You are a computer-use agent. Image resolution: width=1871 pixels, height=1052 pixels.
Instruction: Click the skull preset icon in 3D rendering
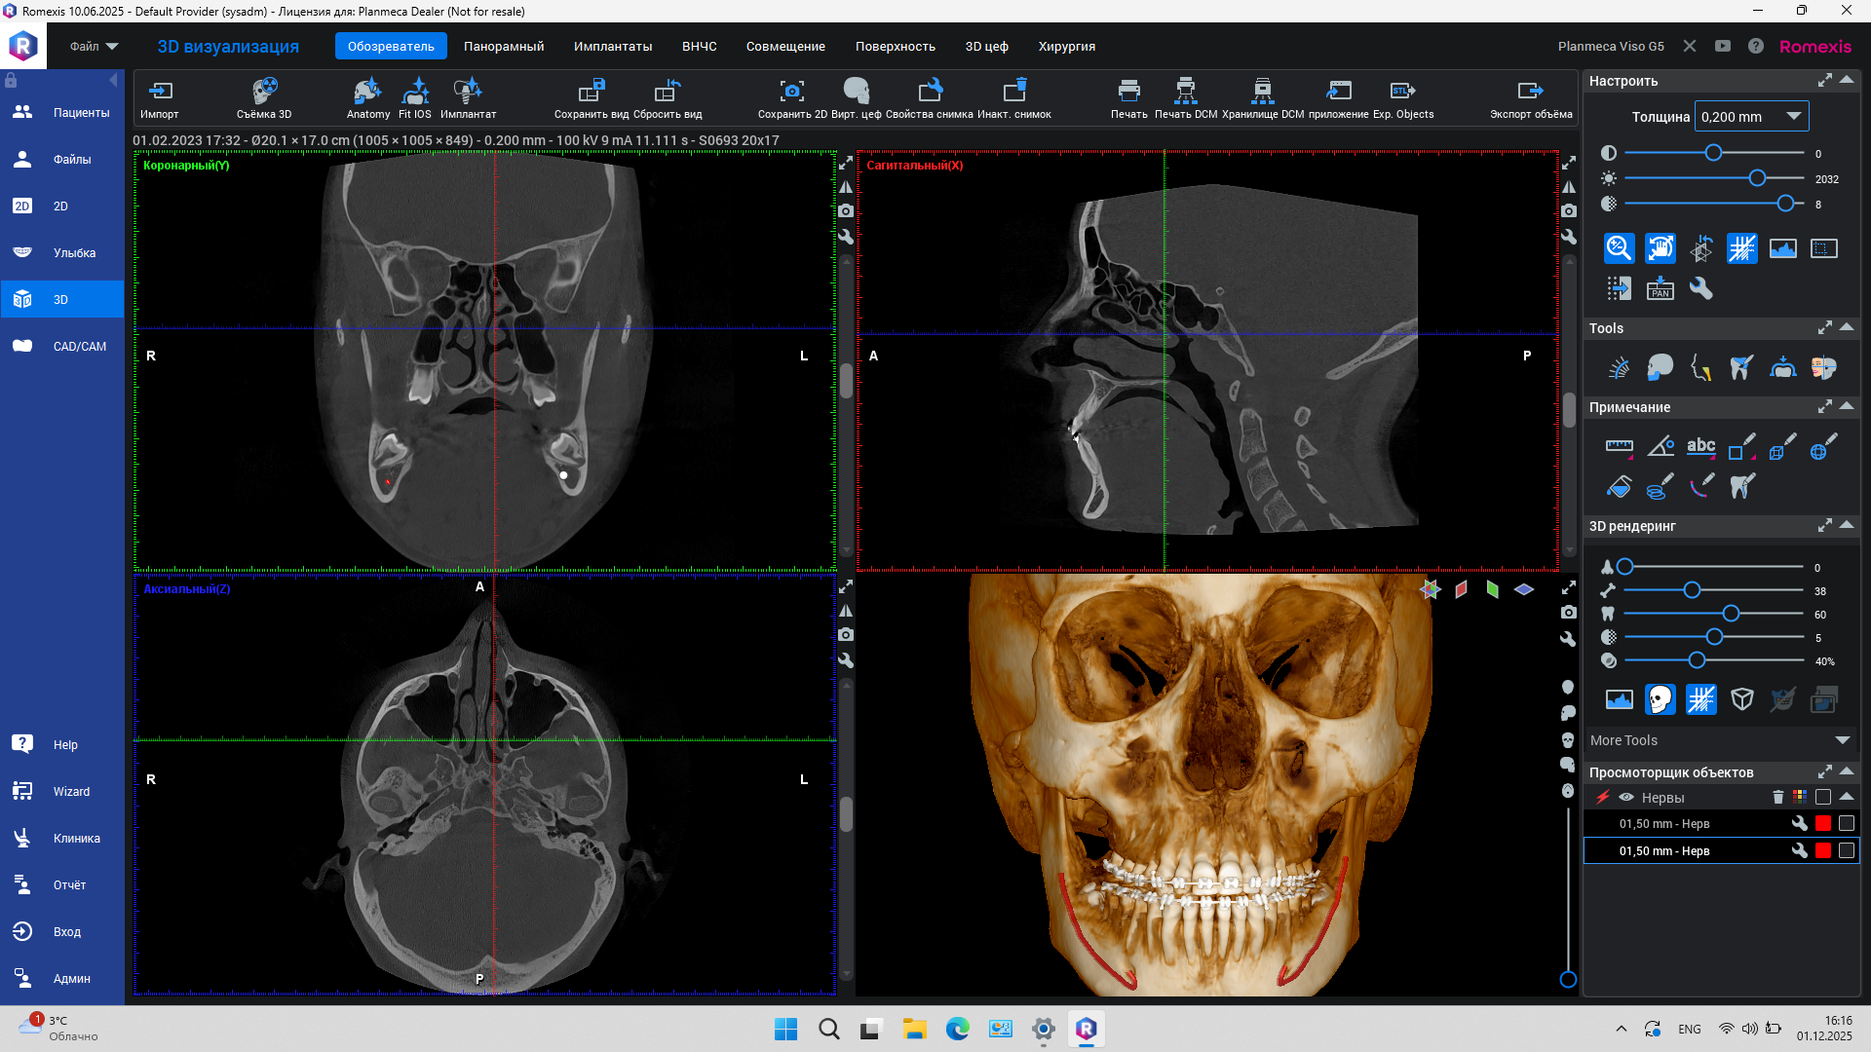[x=1660, y=699]
